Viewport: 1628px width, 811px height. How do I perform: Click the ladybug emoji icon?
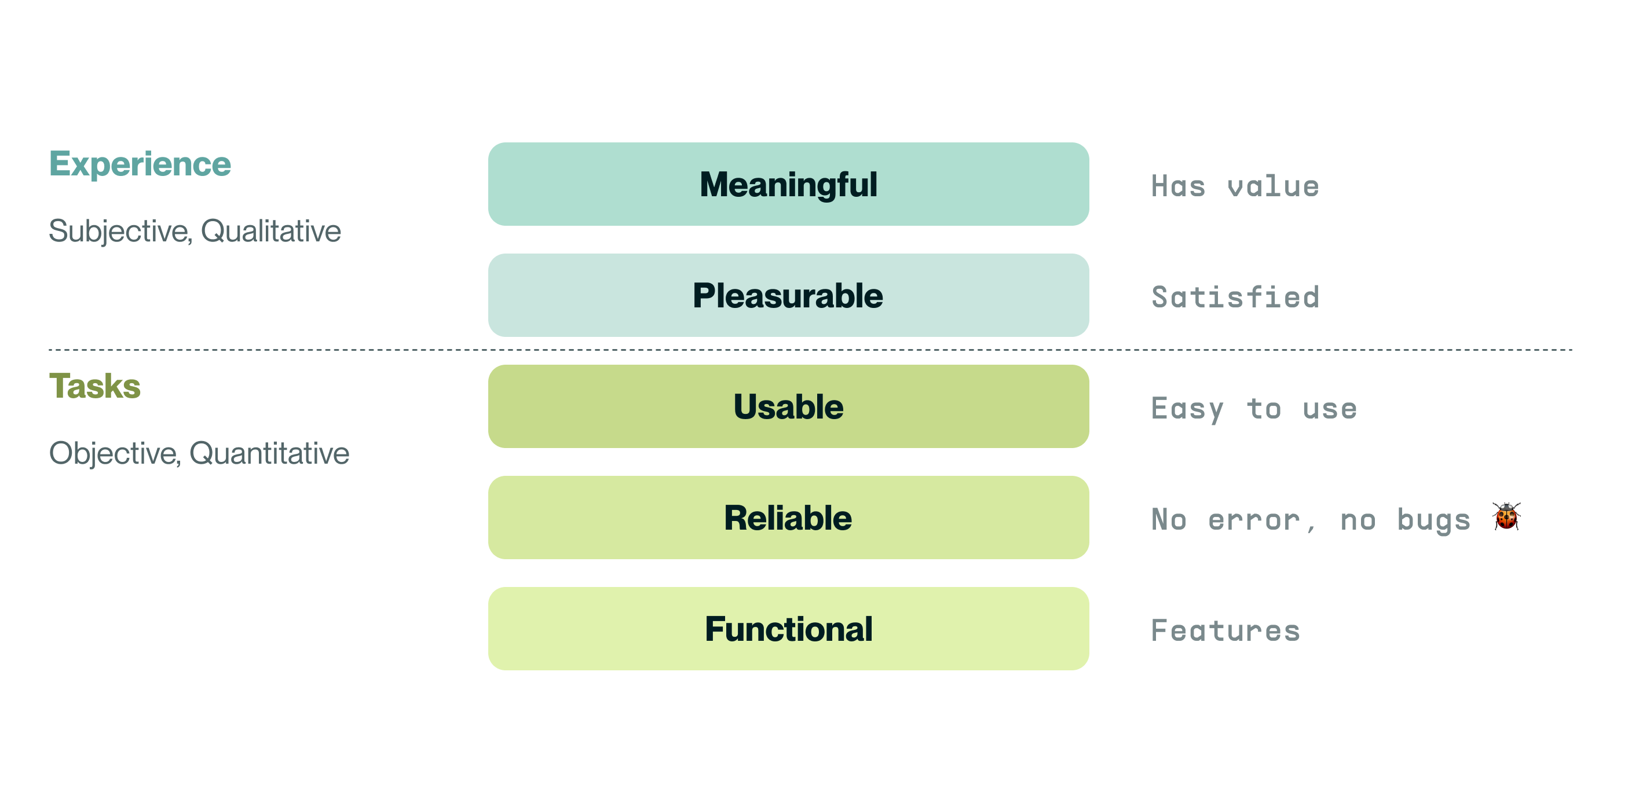(1506, 516)
